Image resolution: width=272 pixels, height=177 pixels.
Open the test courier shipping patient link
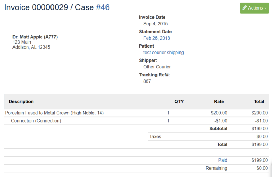pyautogui.click(x=163, y=52)
